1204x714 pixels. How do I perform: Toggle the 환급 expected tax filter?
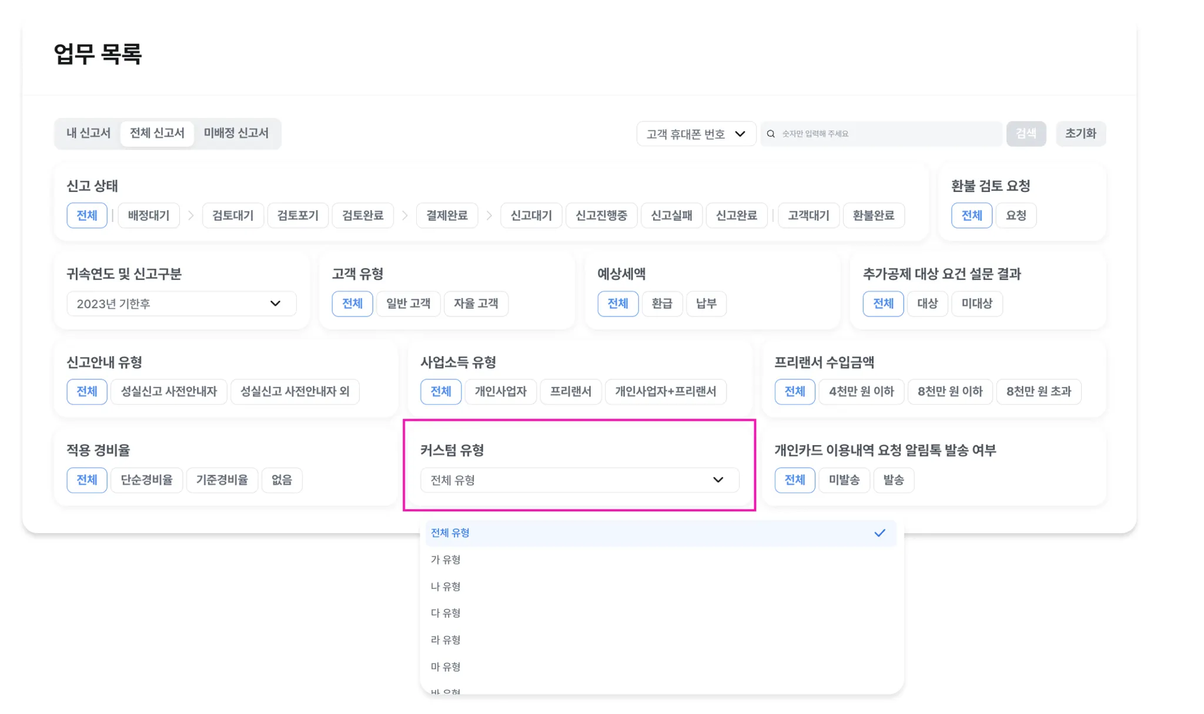click(661, 304)
